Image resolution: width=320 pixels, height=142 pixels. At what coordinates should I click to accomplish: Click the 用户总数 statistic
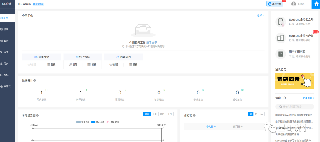click(x=42, y=95)
